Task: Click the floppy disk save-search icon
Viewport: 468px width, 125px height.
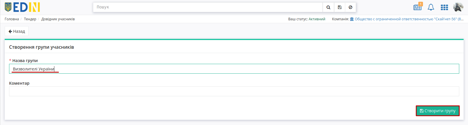Action: pos(339,7)
